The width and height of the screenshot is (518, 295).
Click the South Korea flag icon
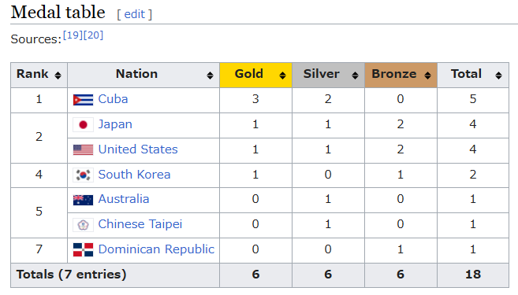tap(83, 175)
